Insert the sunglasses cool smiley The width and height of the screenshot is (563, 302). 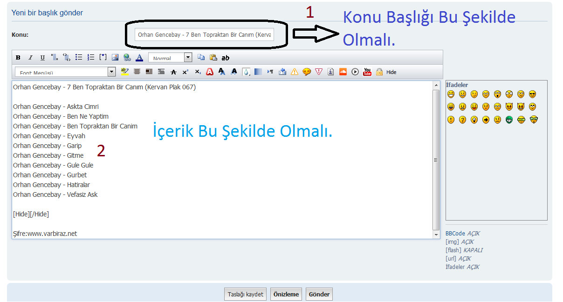tap(532, 94)
